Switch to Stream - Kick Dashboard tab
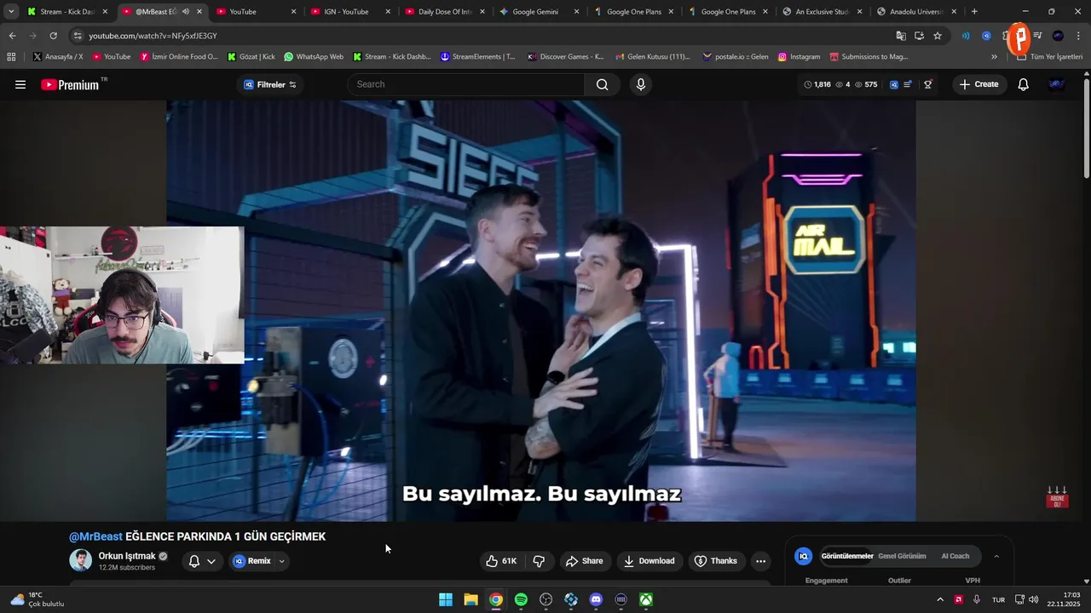Screen dimensions: 1091x613 (x=66, y=12)
